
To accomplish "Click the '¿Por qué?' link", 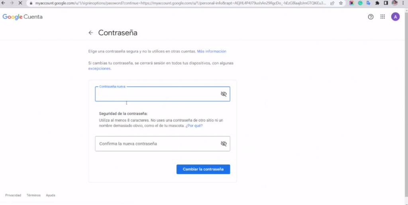I will coord(194,125).
